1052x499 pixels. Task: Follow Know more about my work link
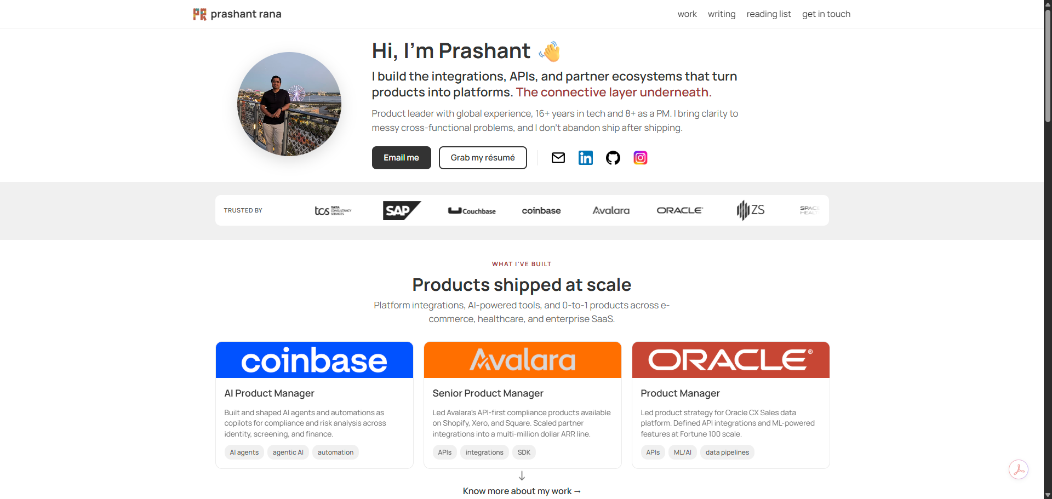(x=522, y=491)
